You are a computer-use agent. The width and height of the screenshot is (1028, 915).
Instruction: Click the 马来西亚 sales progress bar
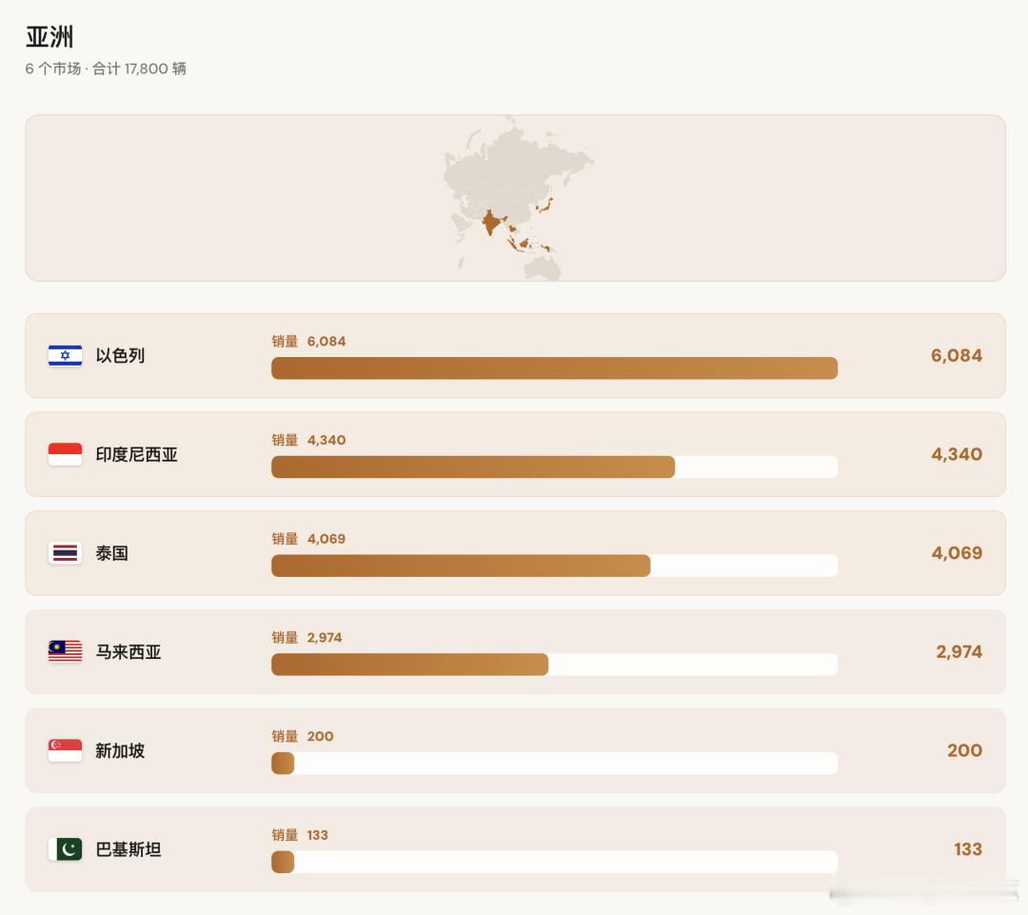click(x=555, y=665)
